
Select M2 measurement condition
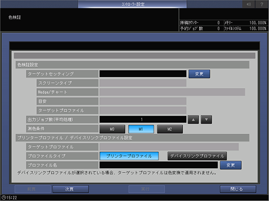click(x=170, y=129)
